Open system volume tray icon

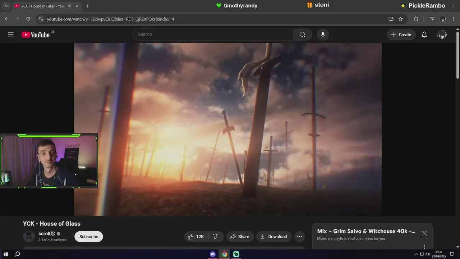tap(427, 254)
